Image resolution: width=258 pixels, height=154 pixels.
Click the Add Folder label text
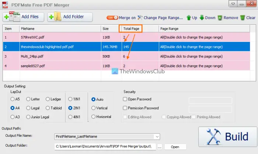click(x=73, y=17)
